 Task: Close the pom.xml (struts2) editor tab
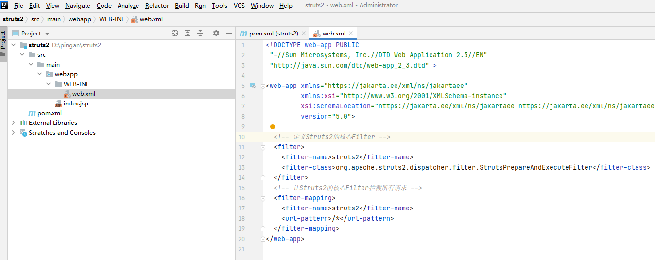coord(304,33)
